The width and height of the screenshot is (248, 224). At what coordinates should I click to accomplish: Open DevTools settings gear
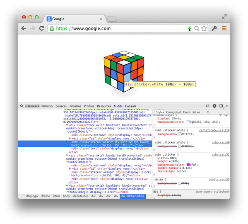click(214, 106)
